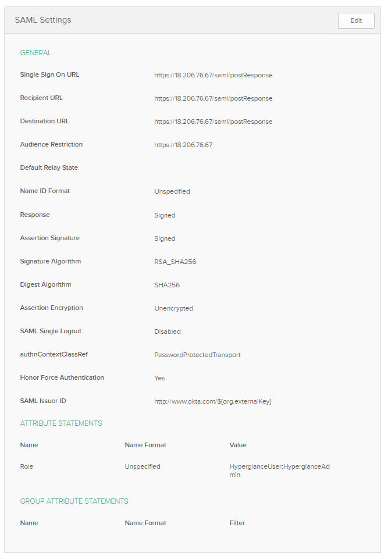This screenshot has width=388, height=556.
Task: Select the ATTRIBUTE STATEMENTS heading
Action: tap(61, 423)
